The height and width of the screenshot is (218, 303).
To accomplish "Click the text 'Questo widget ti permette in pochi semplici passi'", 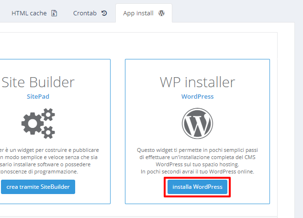I will (x=197, y=150).
